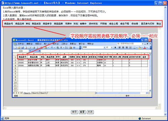Expand the Name Box dropdown beside S28

[x=30, y=51]
